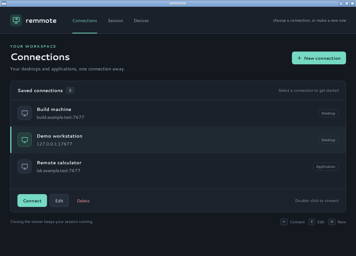Screen dimensions: 356x256
Task: Click the plus icon on New connection
Action: (x=299, y=58)
